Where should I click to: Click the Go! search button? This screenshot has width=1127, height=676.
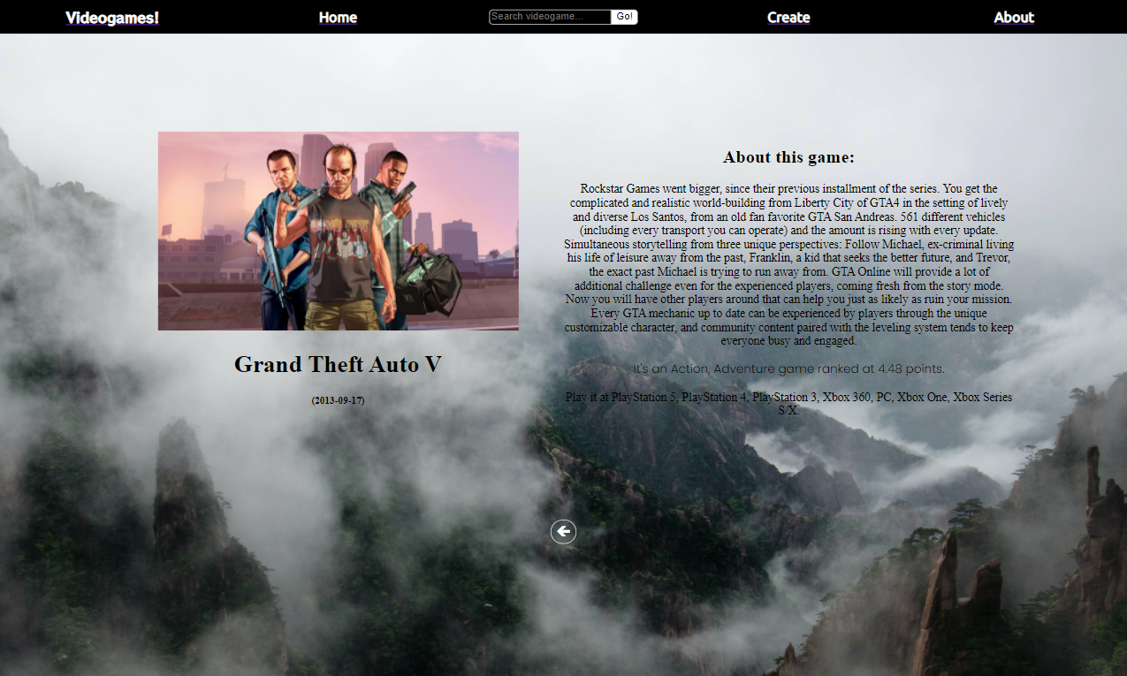pyautogui.click(x=625, y=17)
